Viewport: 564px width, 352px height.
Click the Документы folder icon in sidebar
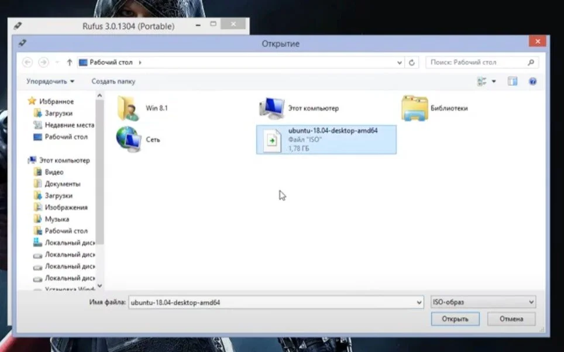[x=37, y=184]
